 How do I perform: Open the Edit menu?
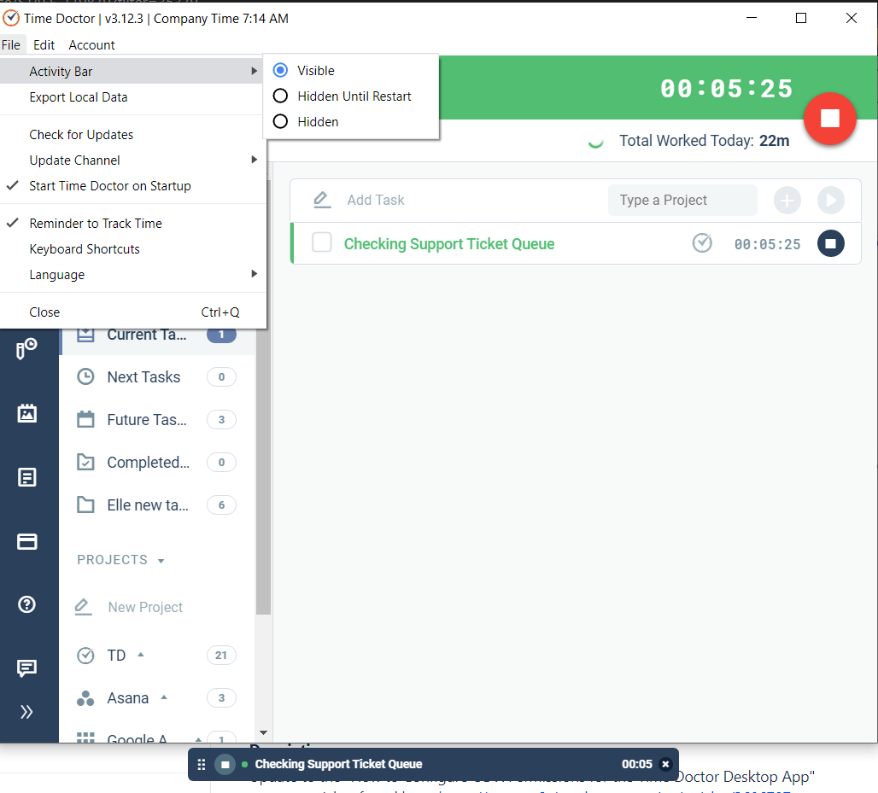tap(44, 44)
